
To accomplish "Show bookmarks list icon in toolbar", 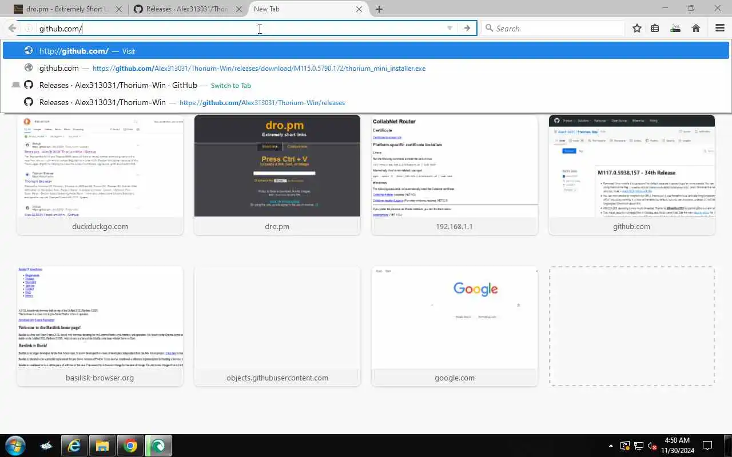I will pyautogui.click(x=655, y=29).
